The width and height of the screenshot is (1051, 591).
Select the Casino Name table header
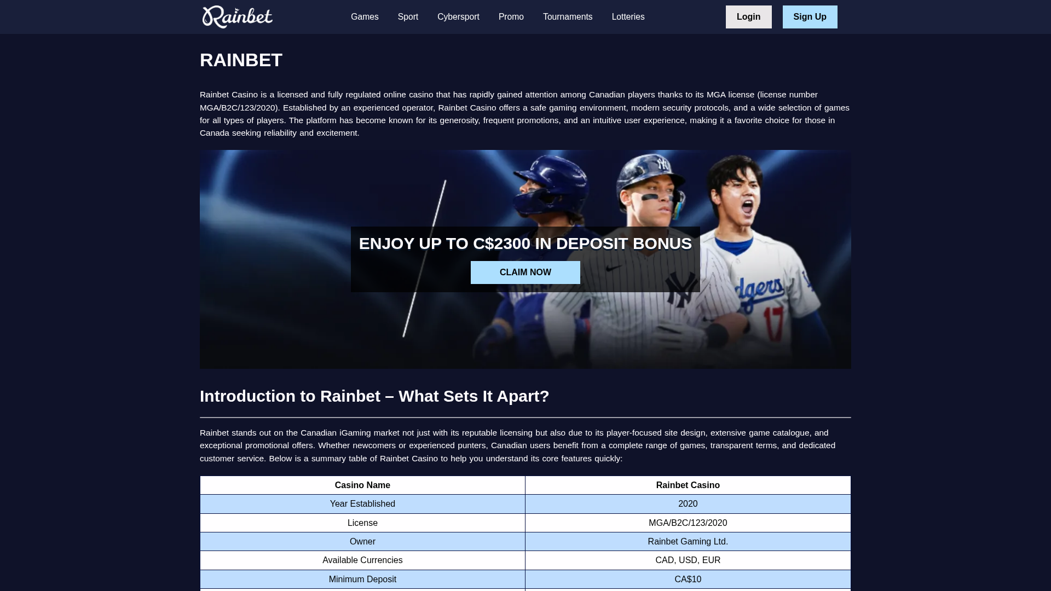coord(362,485)
